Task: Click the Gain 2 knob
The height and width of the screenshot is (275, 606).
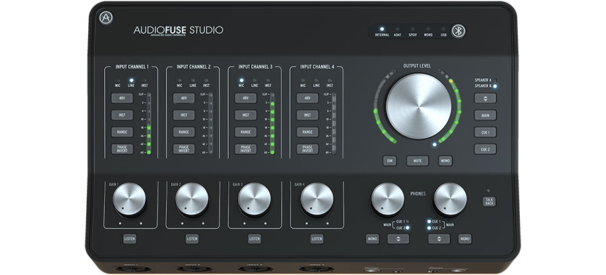Action: click(192, 200)
